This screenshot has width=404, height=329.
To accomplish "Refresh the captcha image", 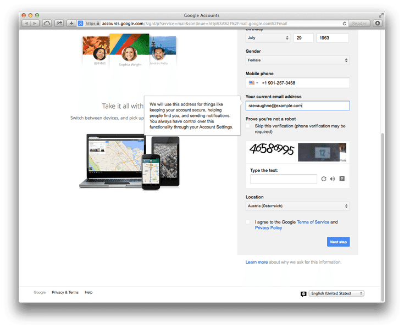I will (x=324, y=179).
